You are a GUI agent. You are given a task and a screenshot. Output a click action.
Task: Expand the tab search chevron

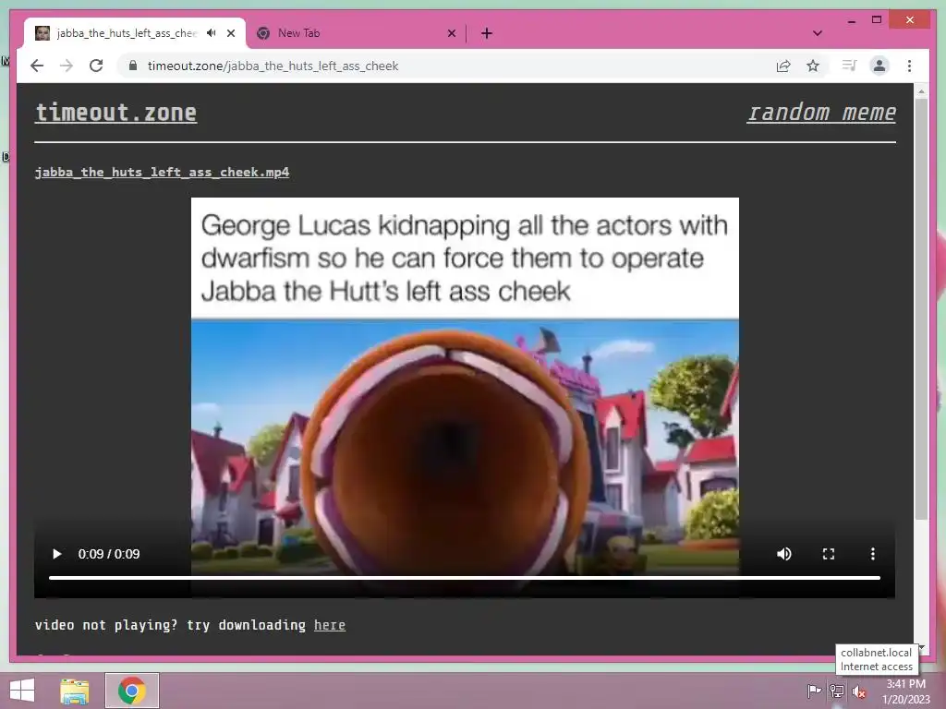(818, 33)
